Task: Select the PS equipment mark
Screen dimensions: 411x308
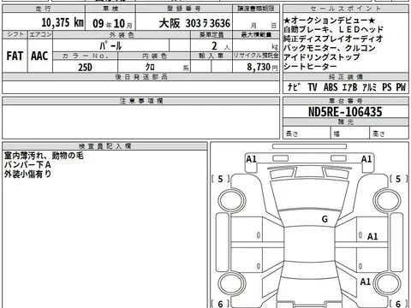Action: click(387, 87)
